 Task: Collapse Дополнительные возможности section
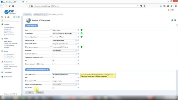(37, 69)
